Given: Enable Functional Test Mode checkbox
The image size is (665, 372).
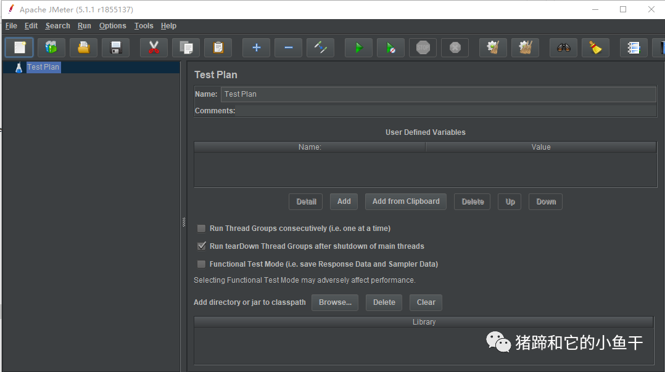Looking at the screenshot, I should pyautogui.click(x=202, y=264).
